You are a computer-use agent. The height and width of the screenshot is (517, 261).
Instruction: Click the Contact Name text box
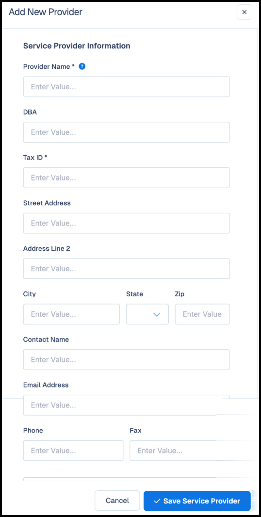coord(126,360)
